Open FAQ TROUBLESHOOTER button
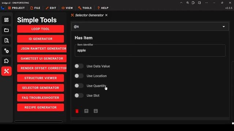 pyautogui.click(x=41, y=98)
